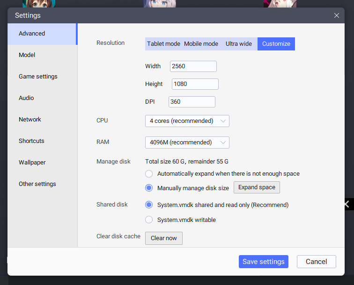Open the Network settings section

tap(43, 120)
